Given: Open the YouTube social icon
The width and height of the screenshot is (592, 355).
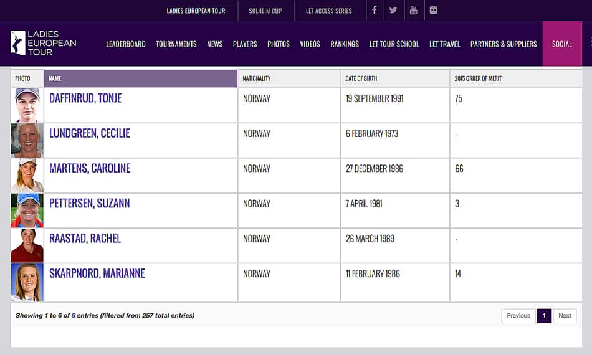Looking at the screenshot, I should tap(413, 10).
